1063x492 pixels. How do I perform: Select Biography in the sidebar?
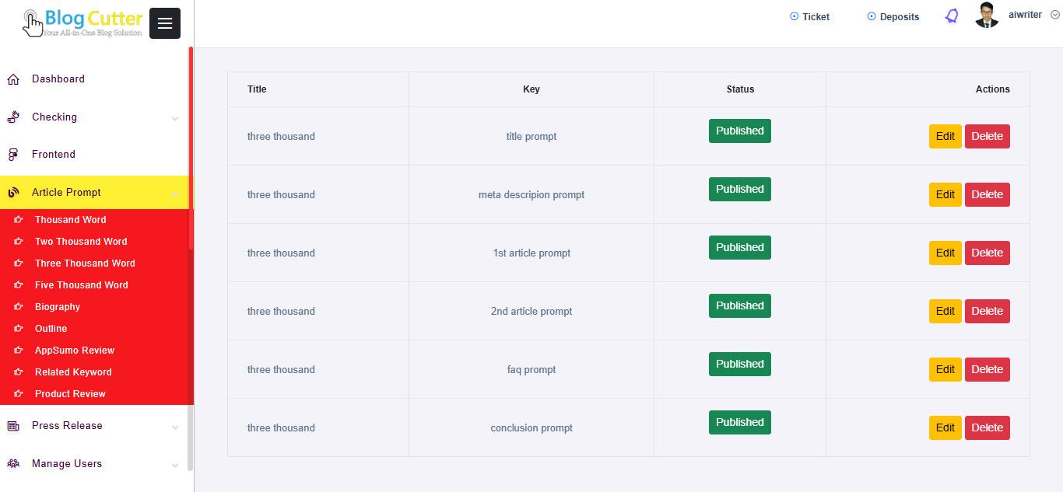[58, 307]
